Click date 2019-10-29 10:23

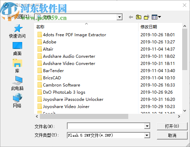point(158,107)
